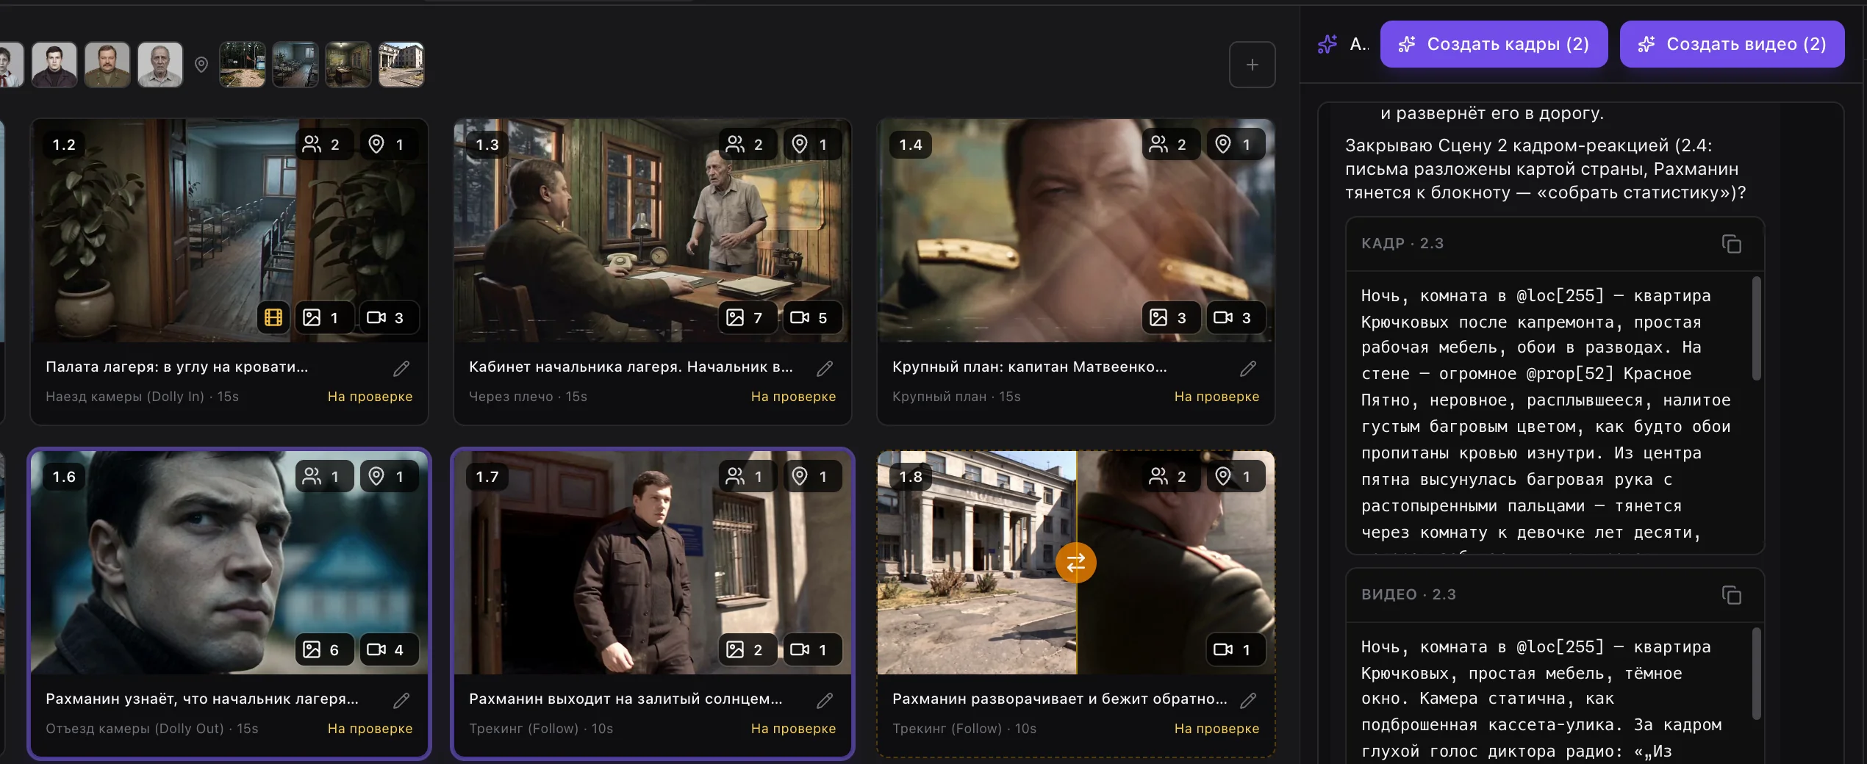Copy the ВИДЕО · 2.3 prompt text

click(1731, 595)
